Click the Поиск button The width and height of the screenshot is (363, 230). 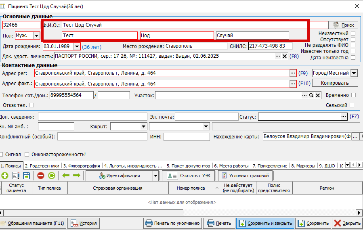tap(343, 25)
